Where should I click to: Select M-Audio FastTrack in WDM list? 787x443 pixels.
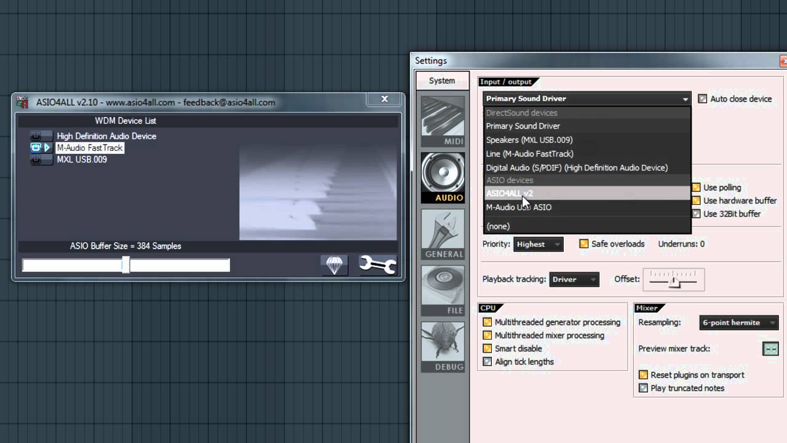click(x=90, y=148)
